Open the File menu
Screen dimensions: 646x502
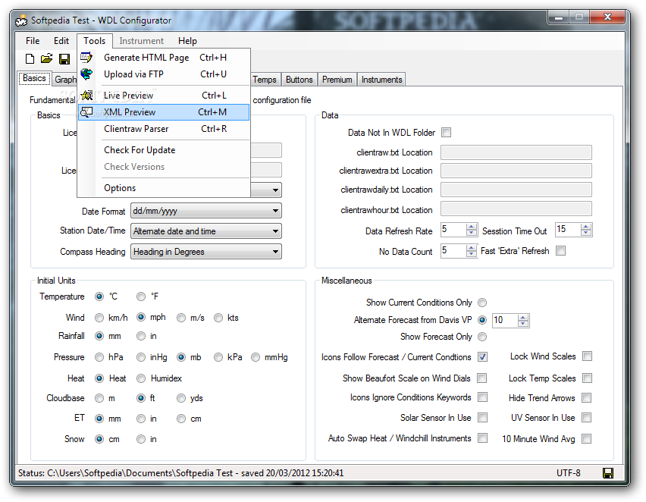click(33, 41)
